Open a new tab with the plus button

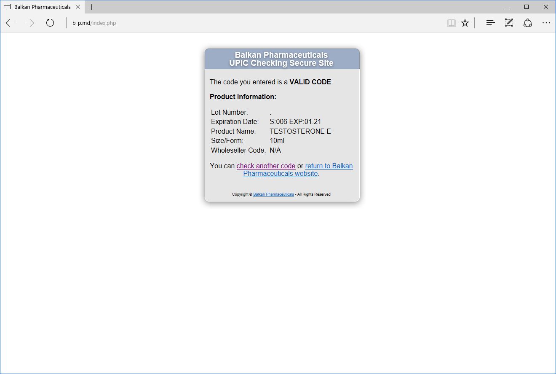(92, 7)
